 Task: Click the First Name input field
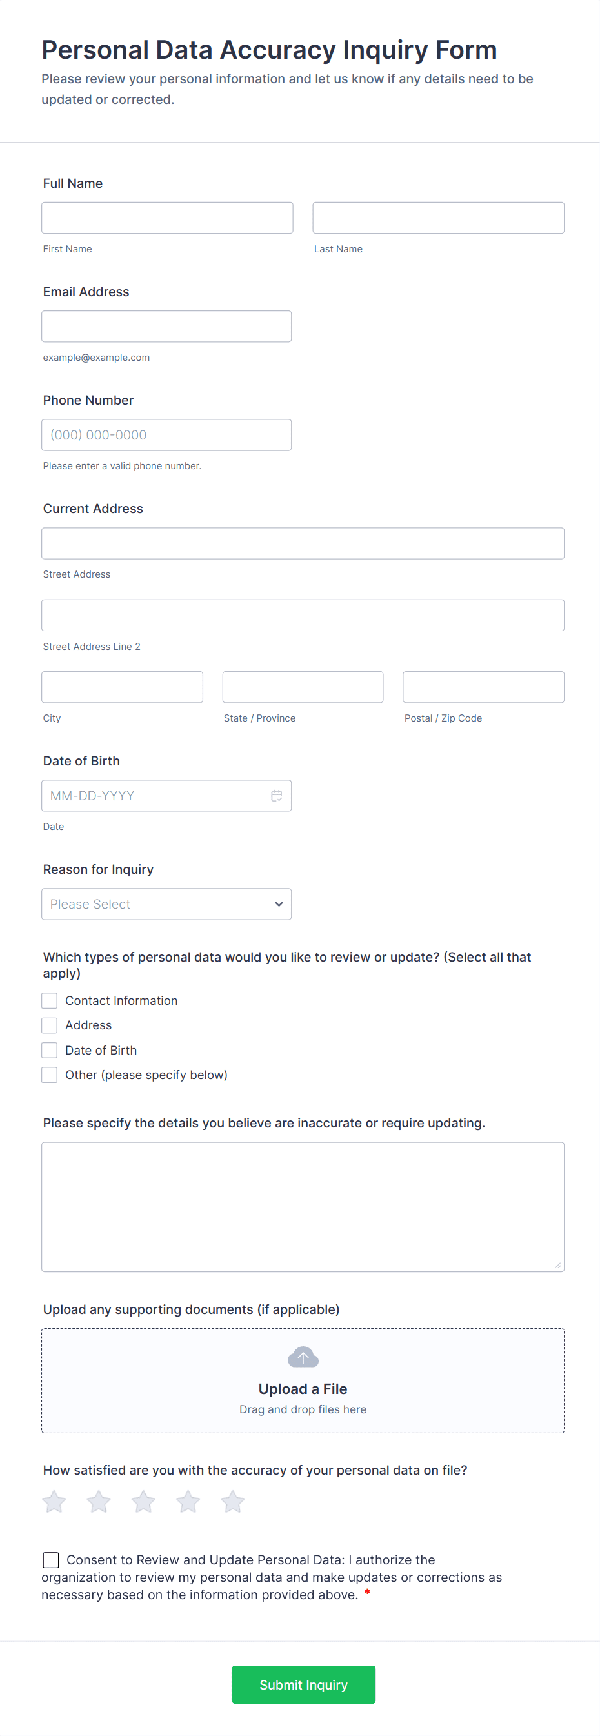(166, 217)
